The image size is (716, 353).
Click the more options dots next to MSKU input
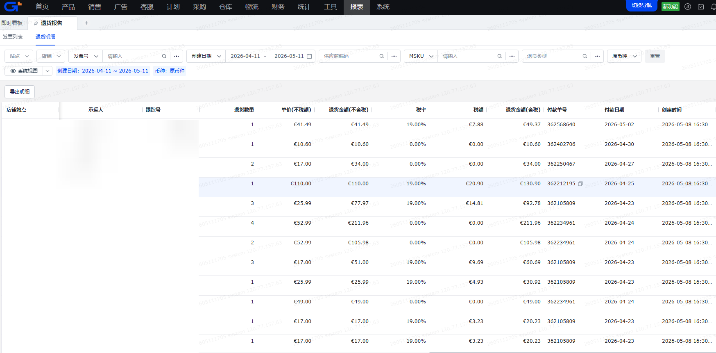512,56
